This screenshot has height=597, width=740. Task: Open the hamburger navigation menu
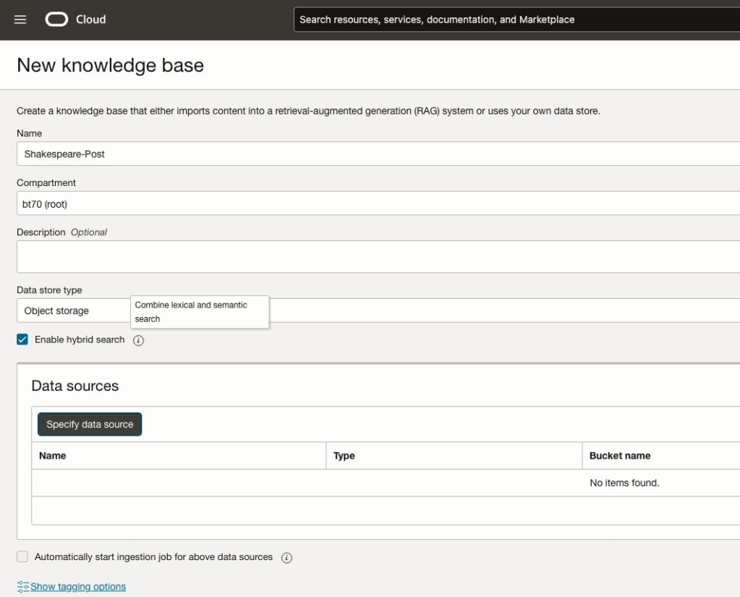point(20,20)
